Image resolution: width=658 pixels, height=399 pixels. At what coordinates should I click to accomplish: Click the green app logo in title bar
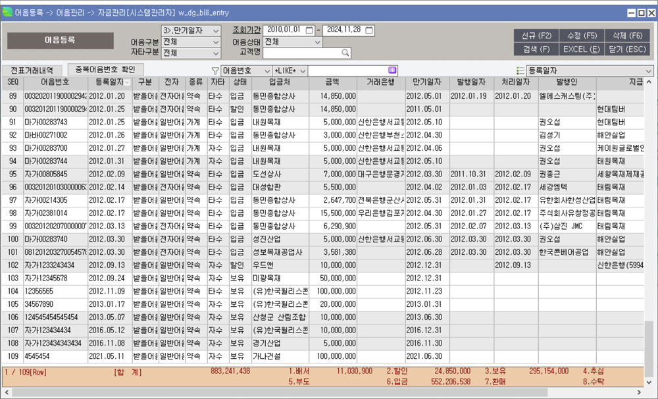[x=7, y=13]
